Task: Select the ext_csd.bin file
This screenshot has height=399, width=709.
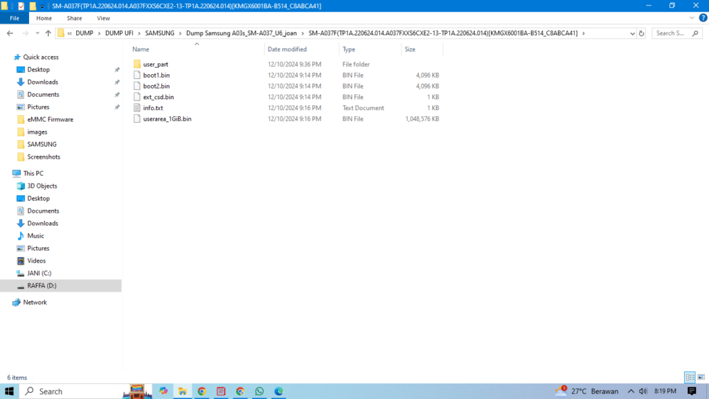Action: [159, 97]
